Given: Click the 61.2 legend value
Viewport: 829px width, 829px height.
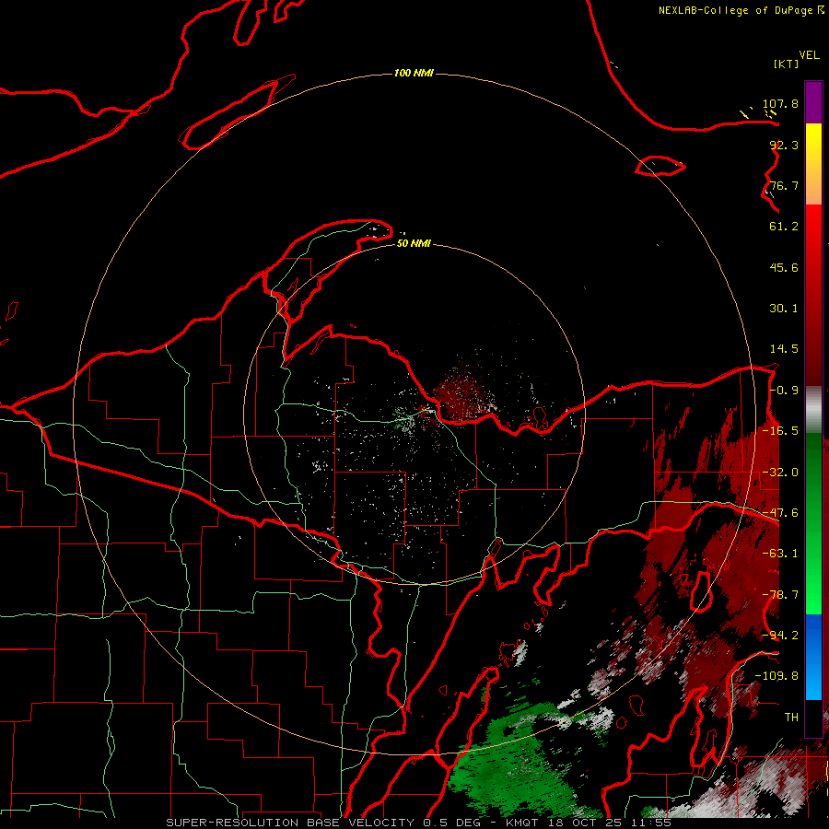Looking at the screenshot, I should [784, 227].
